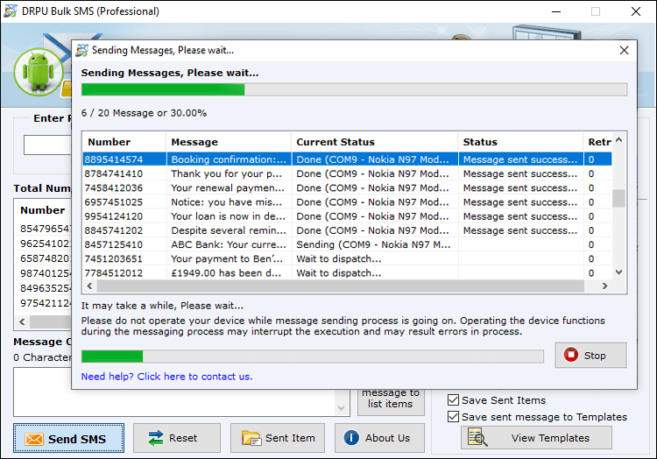This screenshot has width=657, height=459.
Task: Click the Reset button
Action: tap(177, 438)
